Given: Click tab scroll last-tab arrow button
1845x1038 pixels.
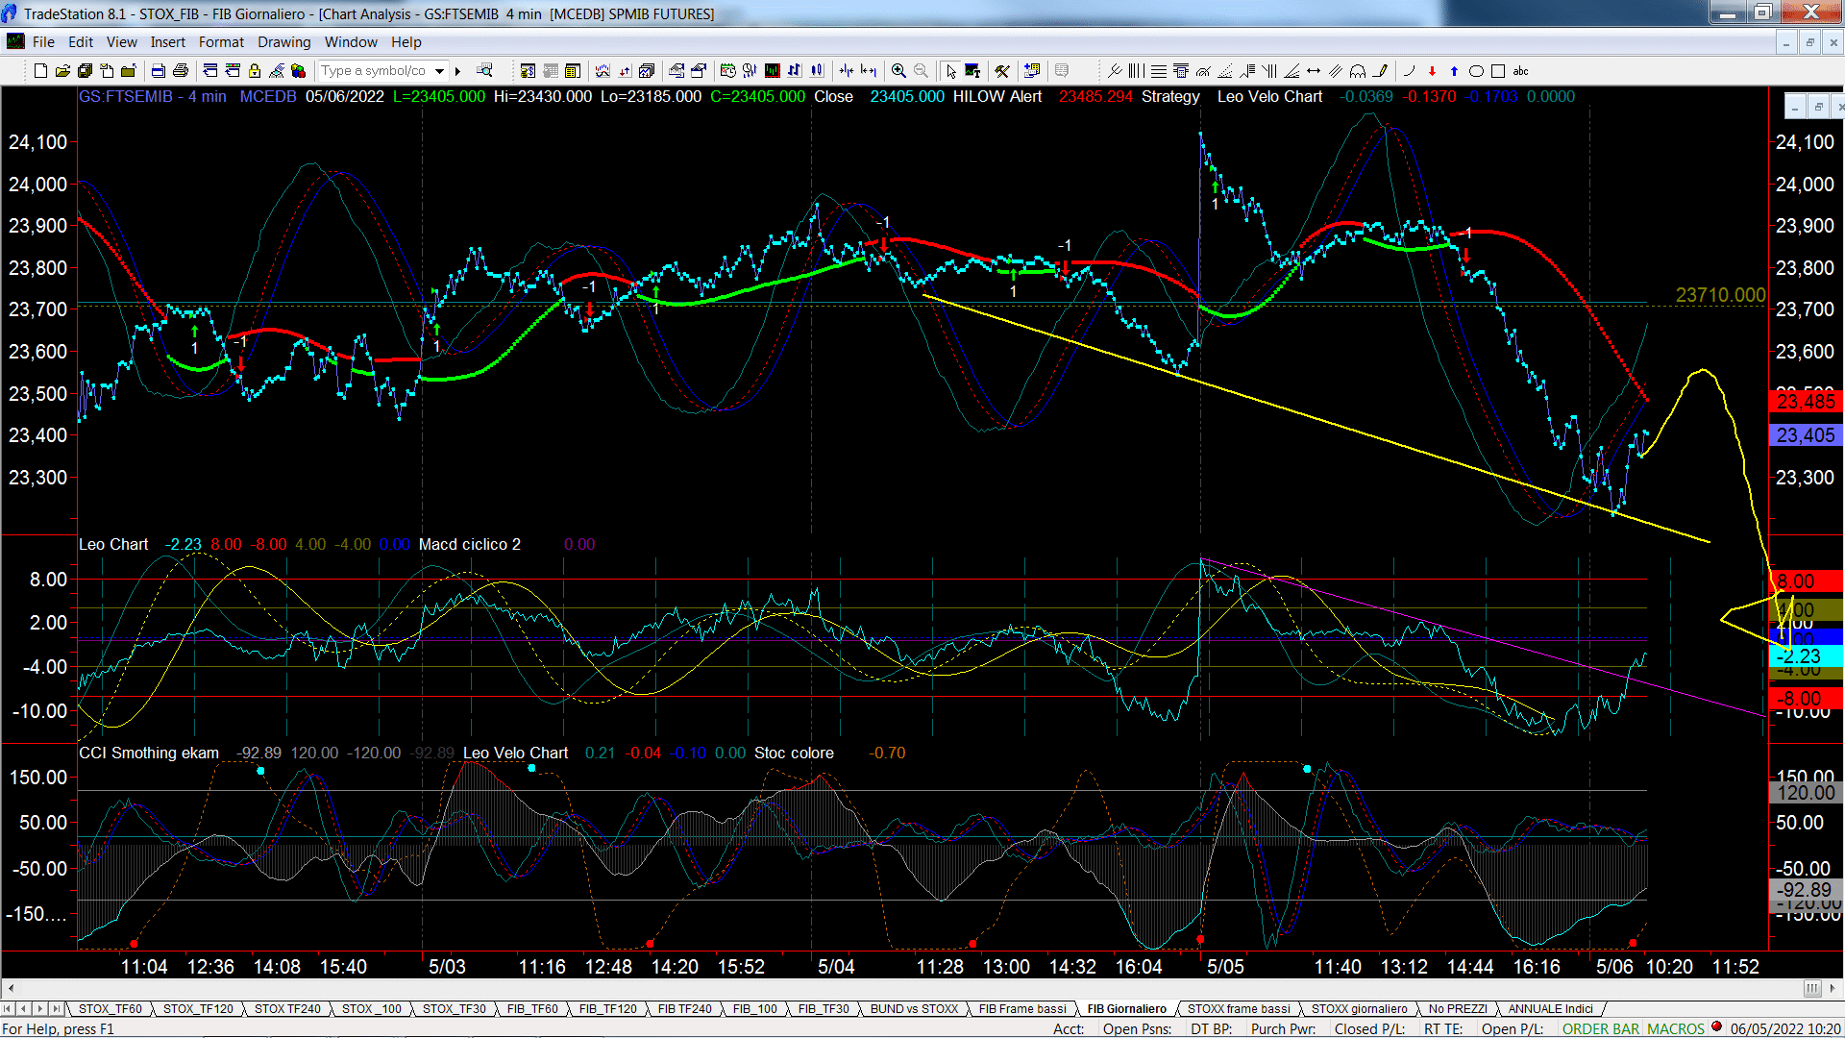Looking at the screenshot, I should 57,1008.
